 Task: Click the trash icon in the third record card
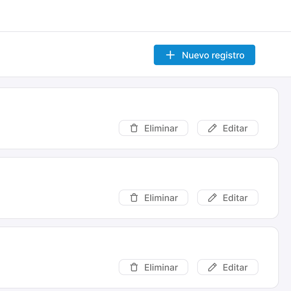(x=134, y=267)
